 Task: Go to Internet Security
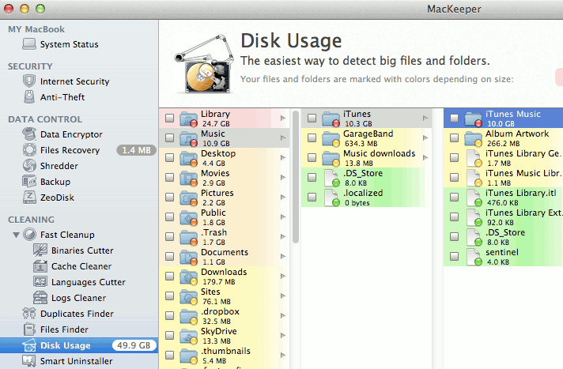click(x=74, y=81)
